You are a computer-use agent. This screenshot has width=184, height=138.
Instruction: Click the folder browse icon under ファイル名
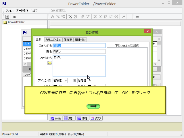pyautogui.click(x=49, y=63)
